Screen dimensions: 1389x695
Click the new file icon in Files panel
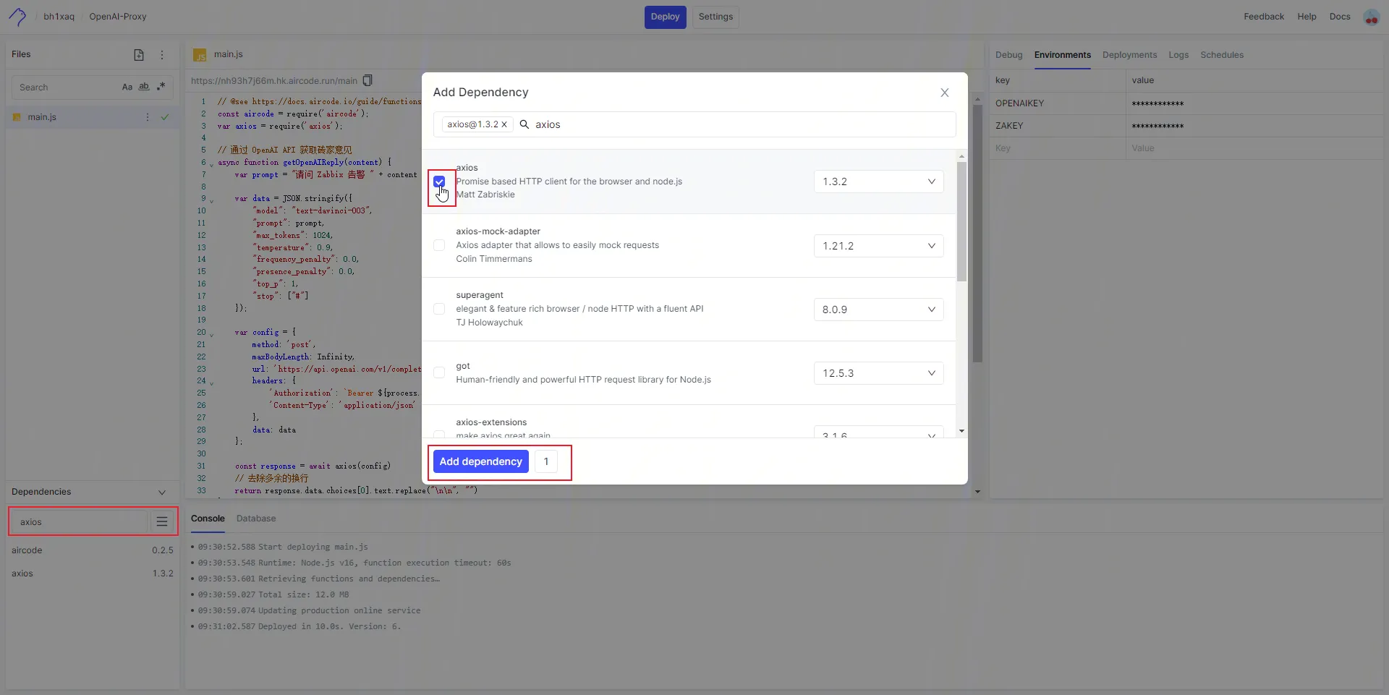(139, 55)
